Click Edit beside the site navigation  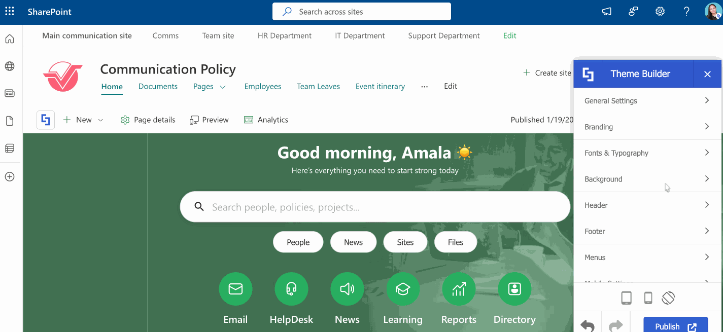[x=451, y=87]
